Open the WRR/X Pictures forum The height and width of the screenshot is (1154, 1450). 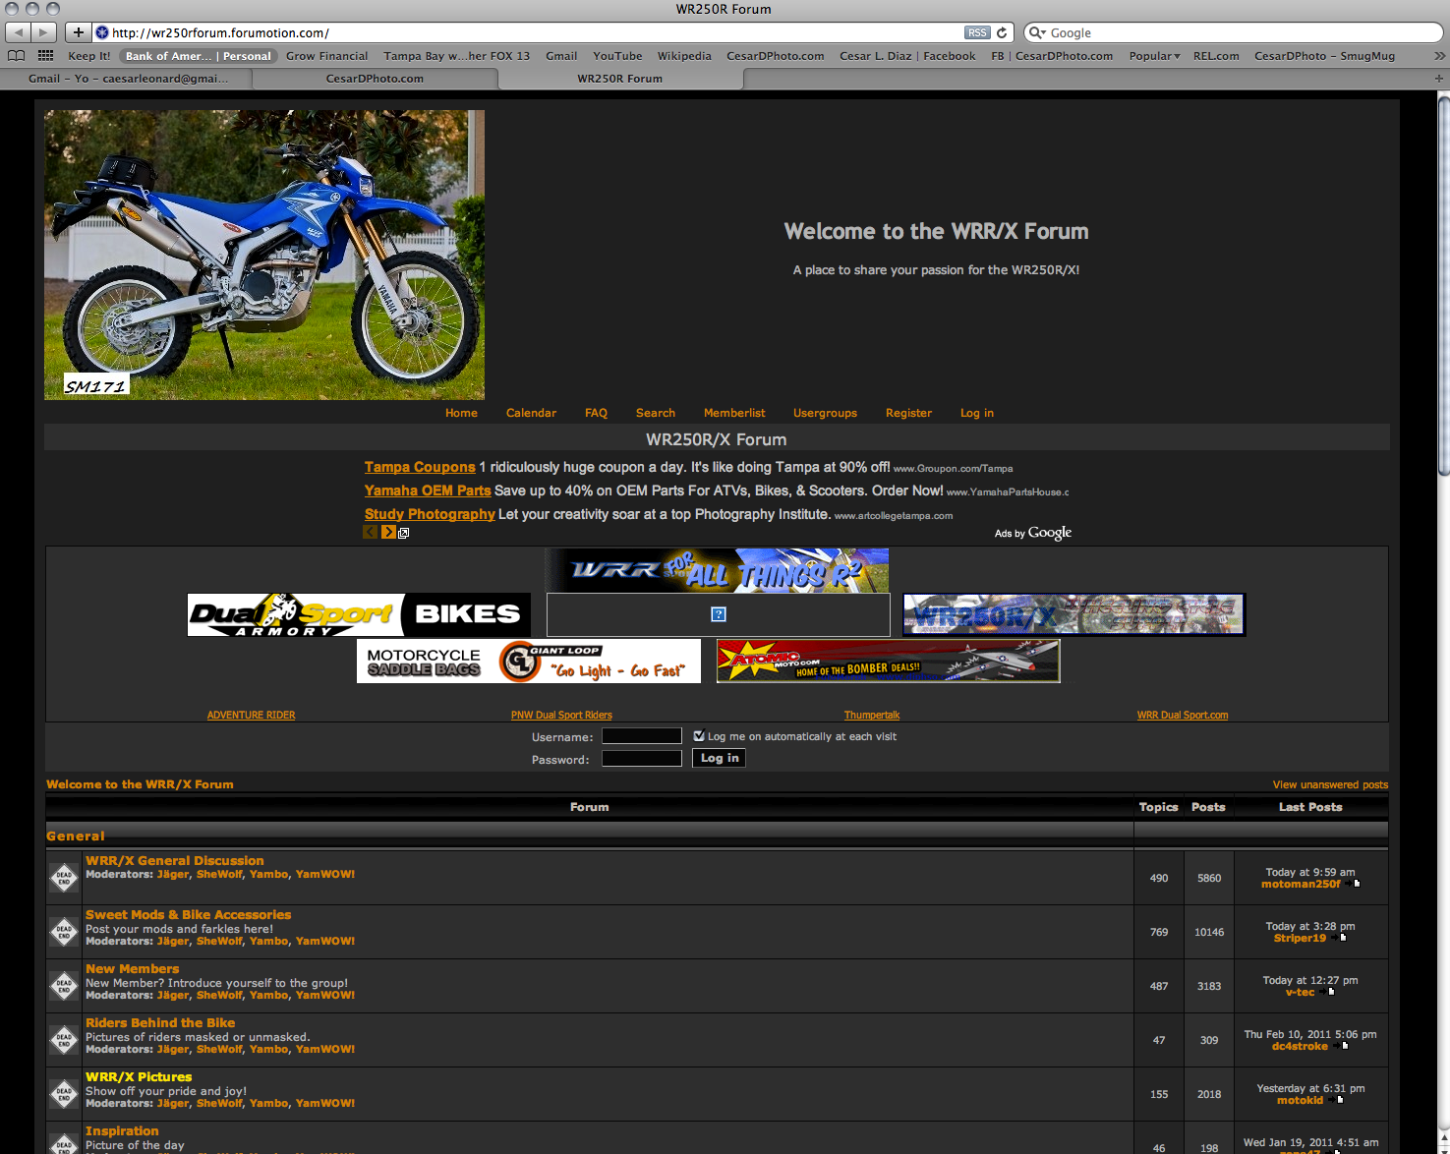[x=139, y=1076]
